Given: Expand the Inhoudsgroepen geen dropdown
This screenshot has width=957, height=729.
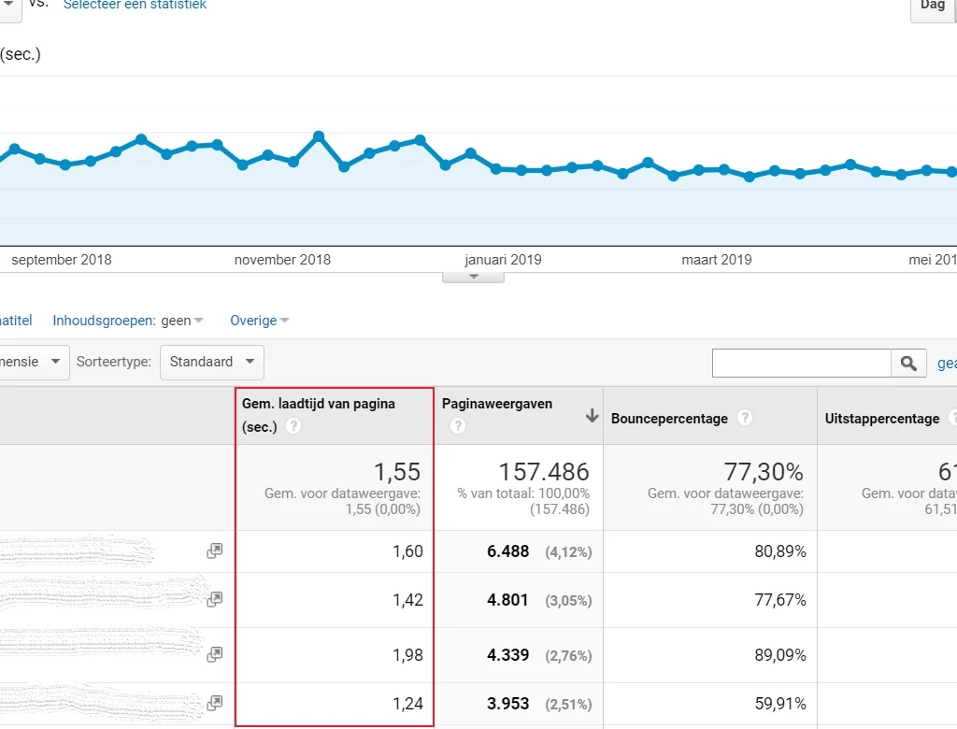Looking at the screenshot, I should 181,321.
